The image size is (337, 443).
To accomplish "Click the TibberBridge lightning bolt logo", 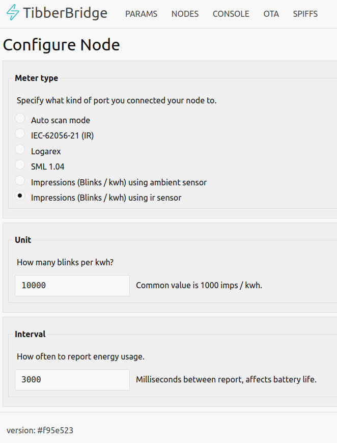I will [13, 12].
